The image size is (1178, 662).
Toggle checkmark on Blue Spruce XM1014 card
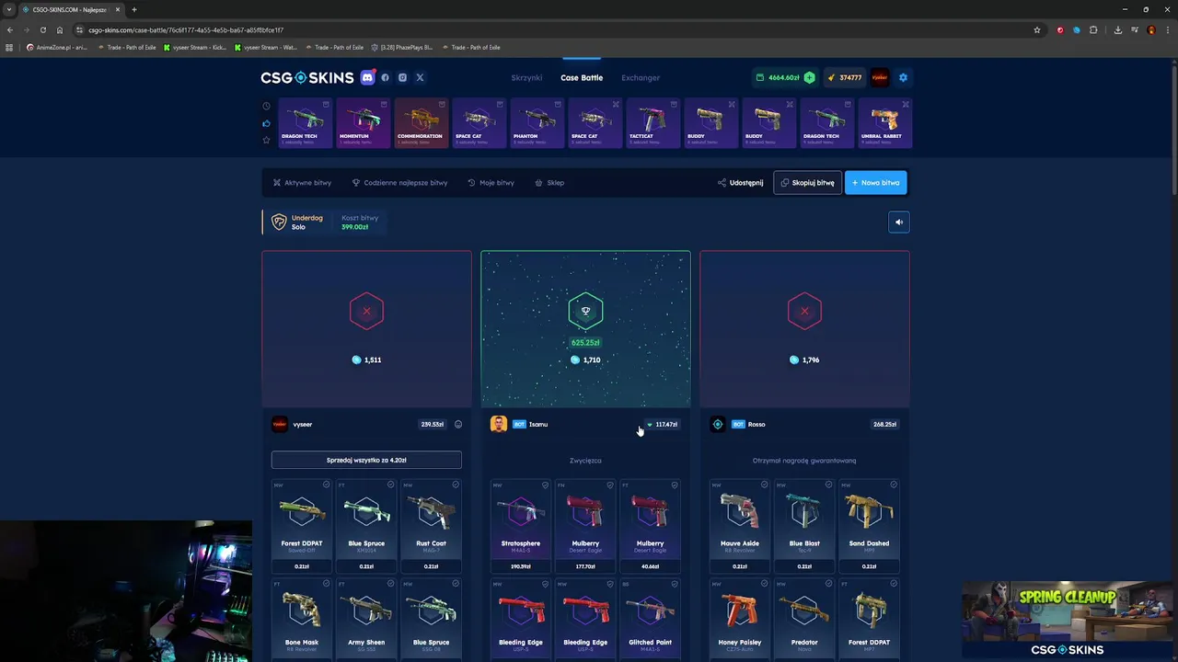[x=390, y=485]
